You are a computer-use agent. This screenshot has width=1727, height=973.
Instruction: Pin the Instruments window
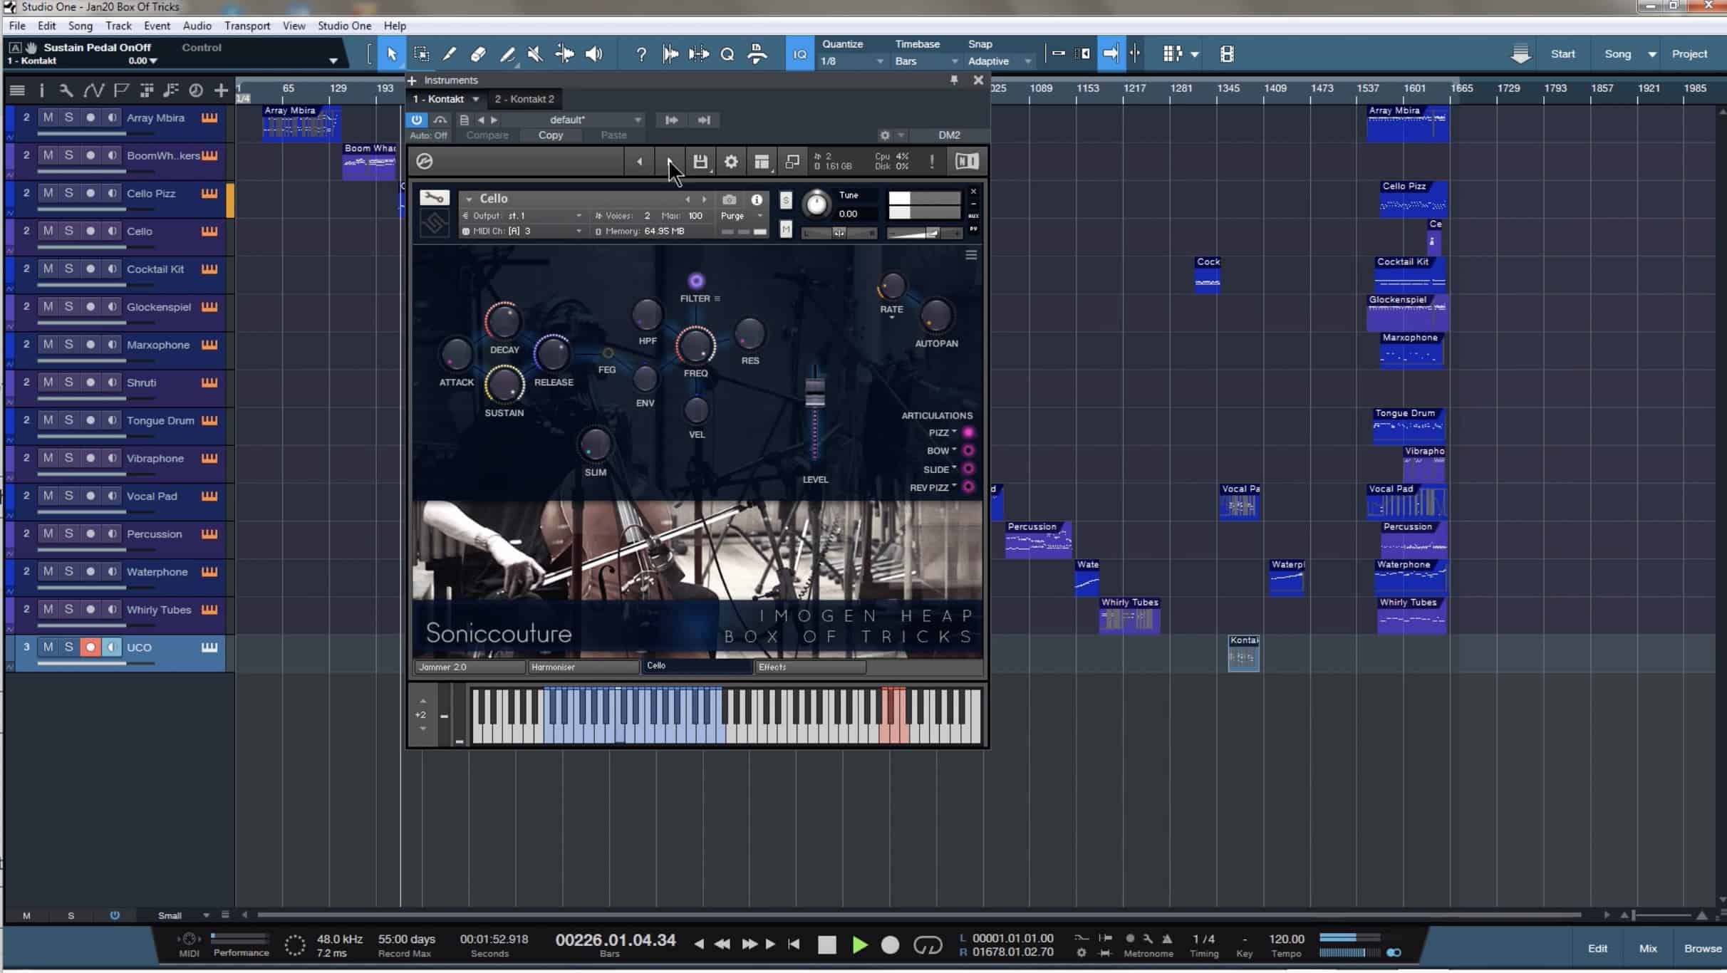[x=953, y=80]
